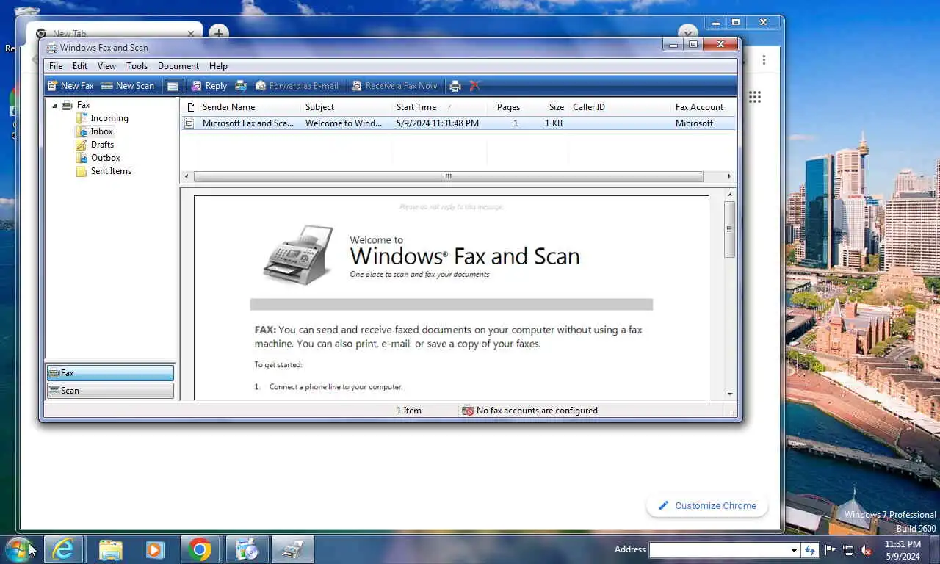Viewport: 940px width, 564px height.
Task: Click Receive a Fax Now
Action: (394, 86)
